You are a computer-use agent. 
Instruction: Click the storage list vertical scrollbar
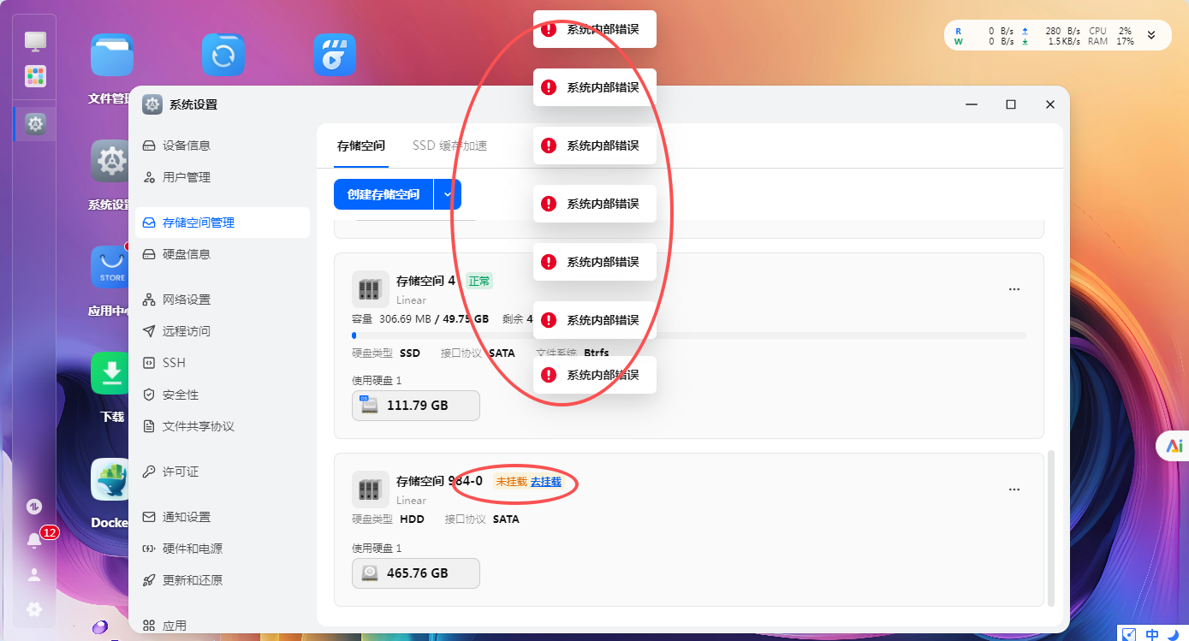point(1053,529)
